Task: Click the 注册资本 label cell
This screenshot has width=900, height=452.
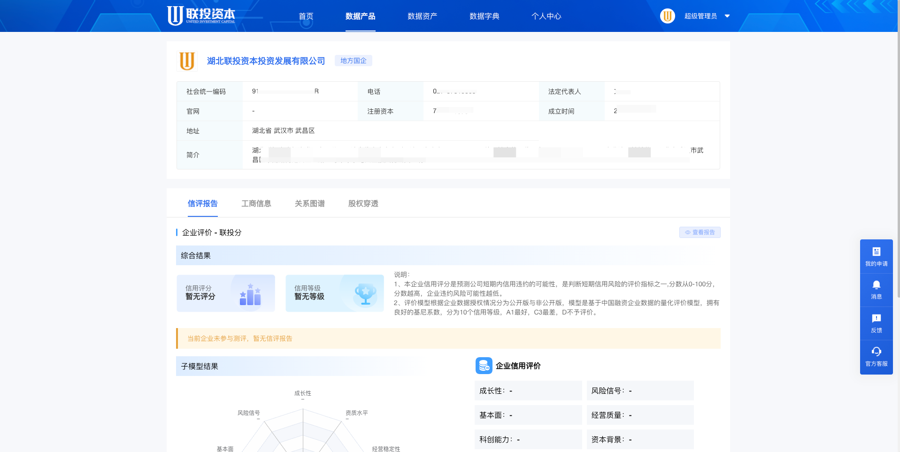Action: click(x=391, y=111)
